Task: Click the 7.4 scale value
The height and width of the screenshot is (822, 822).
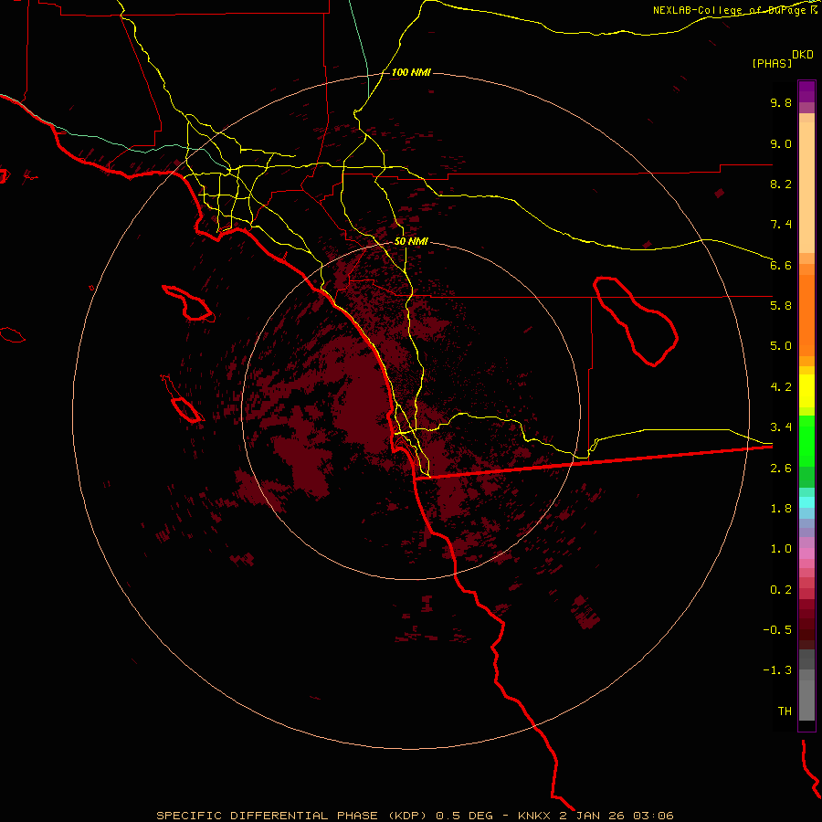Action: point(781,225)
